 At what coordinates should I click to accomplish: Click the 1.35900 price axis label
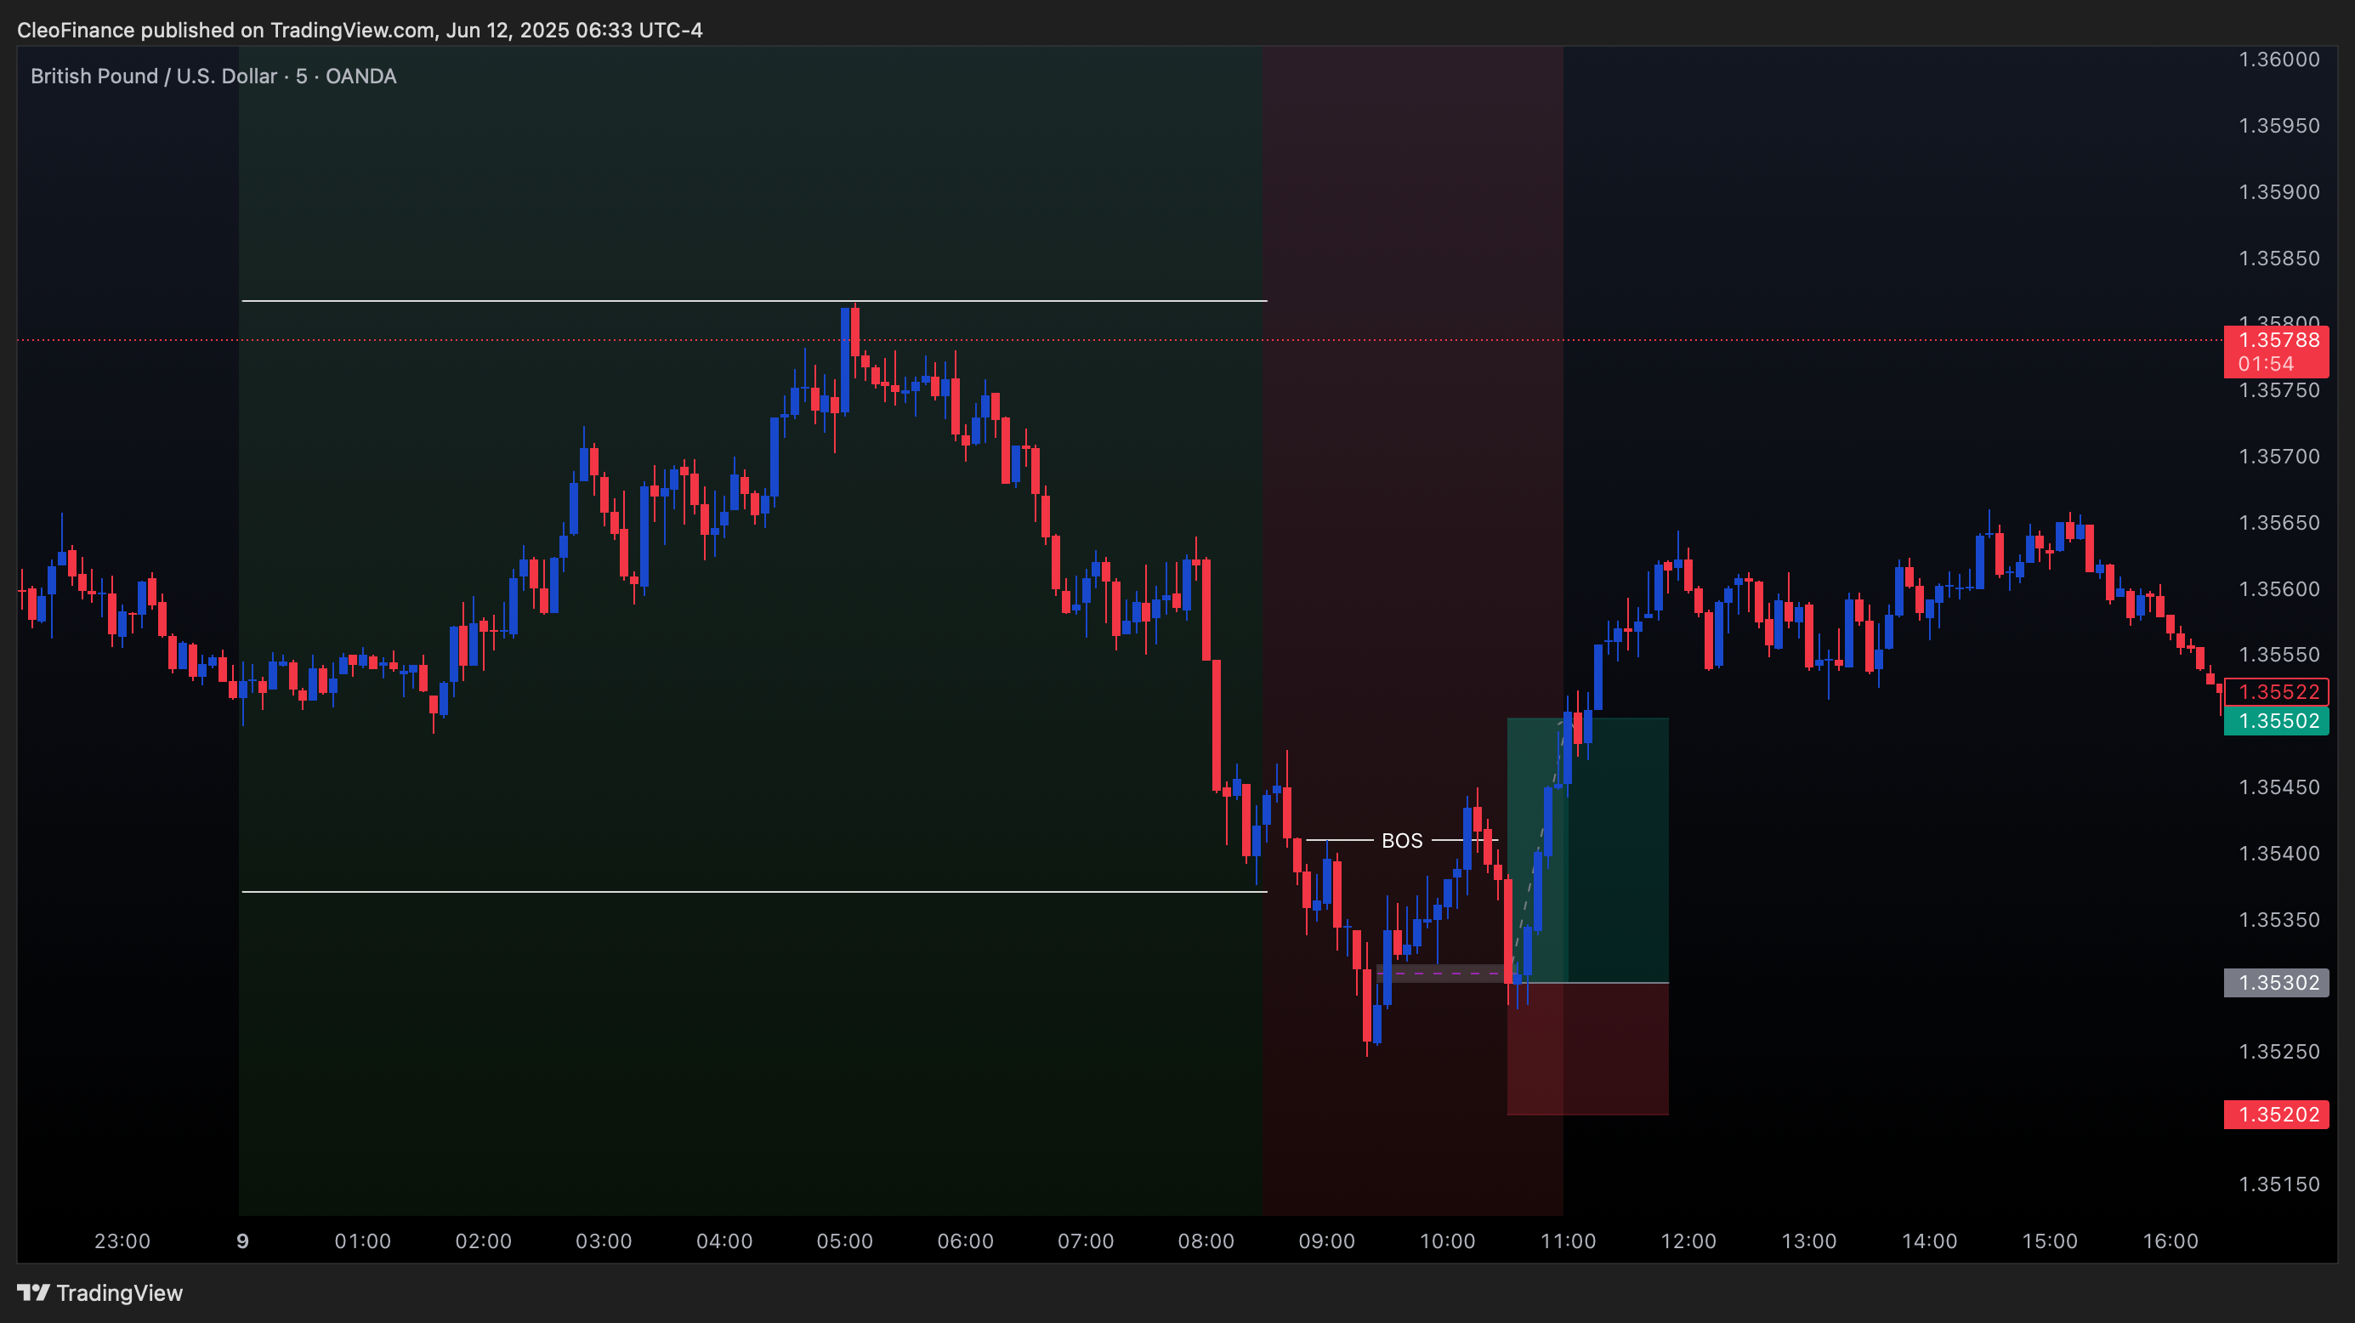coord(2278,192)
